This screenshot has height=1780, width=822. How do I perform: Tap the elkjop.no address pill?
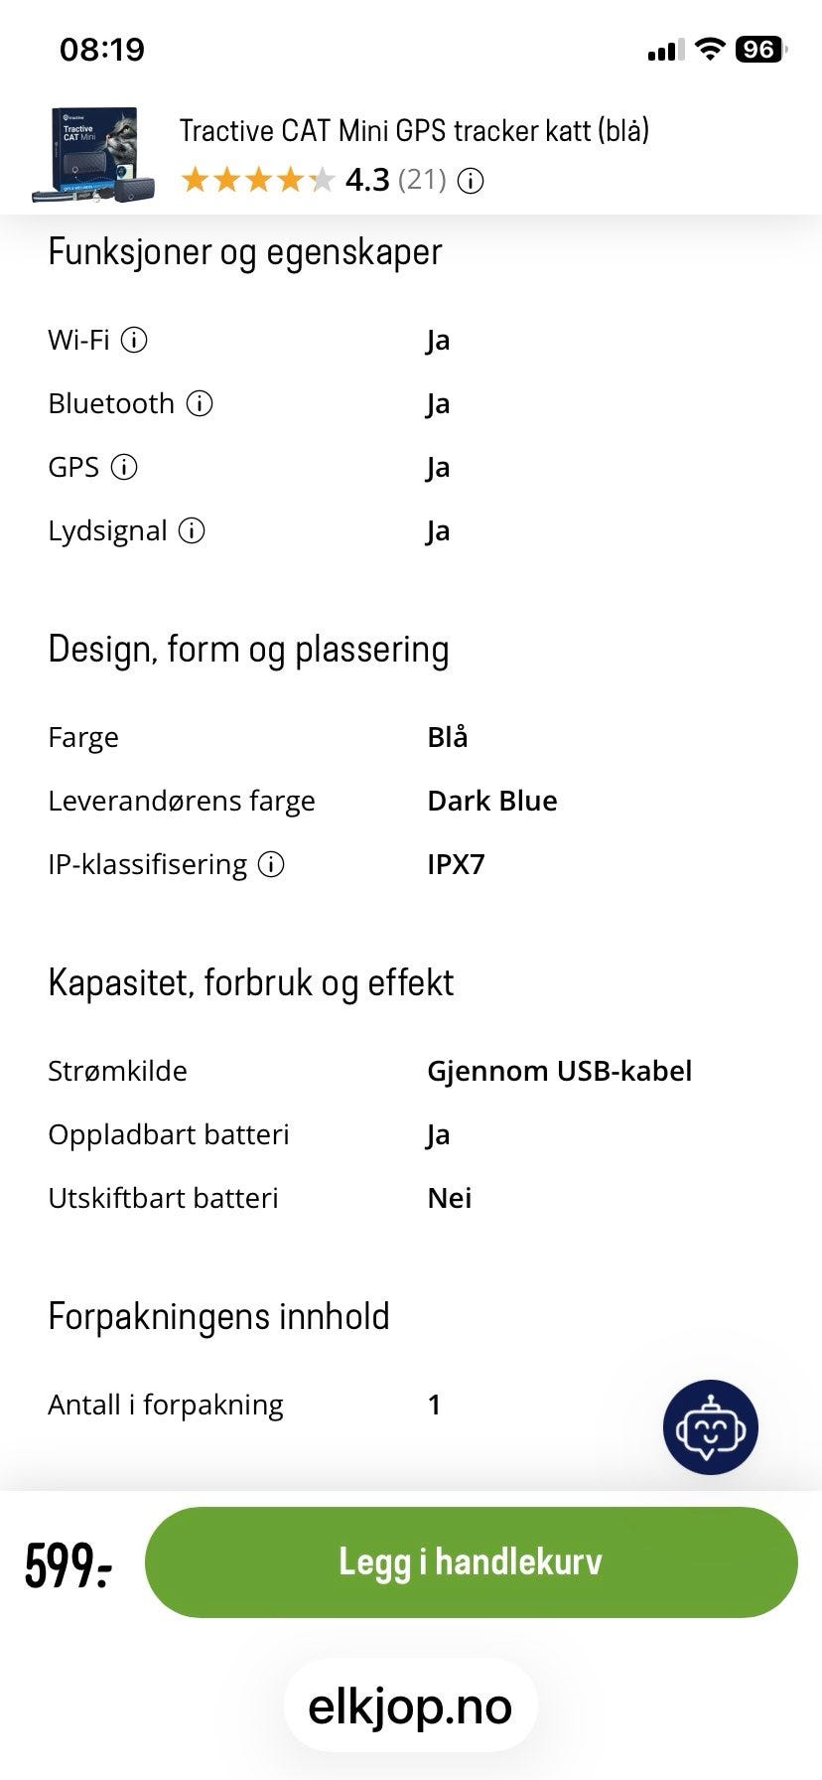point(410,1706)
